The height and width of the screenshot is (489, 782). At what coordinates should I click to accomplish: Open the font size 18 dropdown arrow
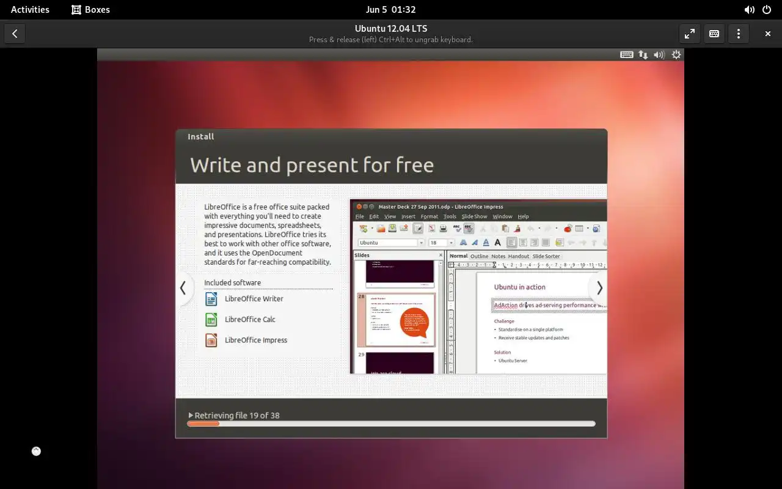pyautogui.click(x=451, y=243)
